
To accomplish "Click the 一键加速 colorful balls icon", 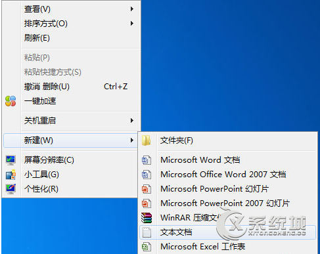I will point(11,101).
